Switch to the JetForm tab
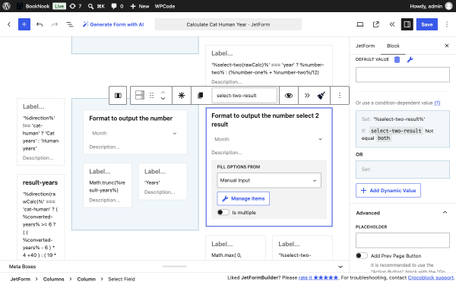Image resolution: width=456 pixels, height=285 pixels. point(365,46)
